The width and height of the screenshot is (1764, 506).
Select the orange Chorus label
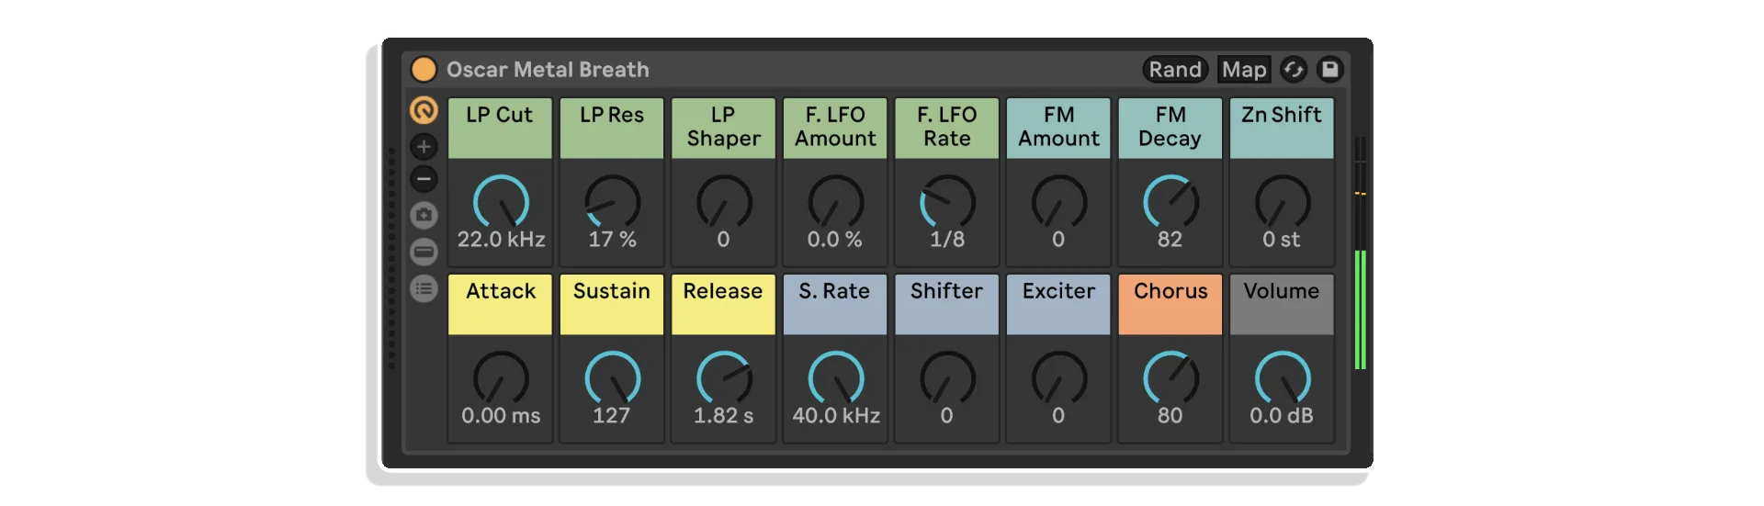click(1170, 305)
